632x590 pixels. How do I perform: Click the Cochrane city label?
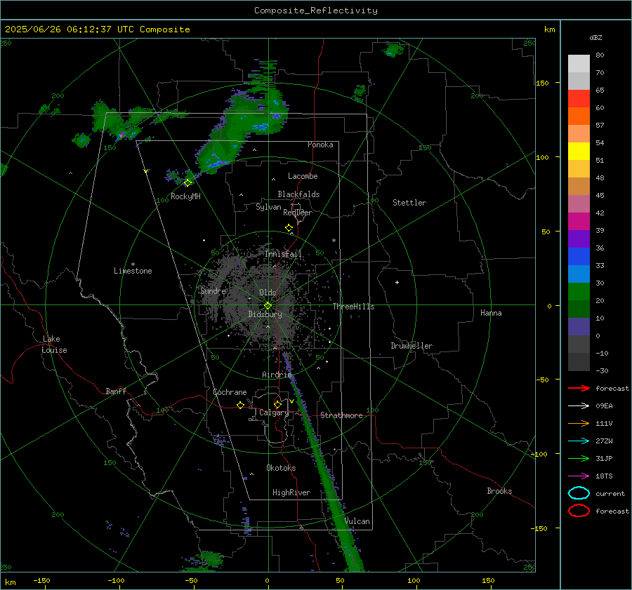230,392
